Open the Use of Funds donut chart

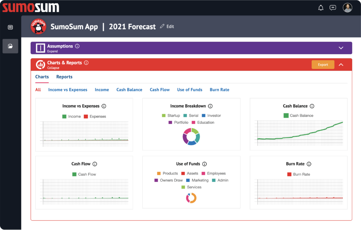[191, 198]
